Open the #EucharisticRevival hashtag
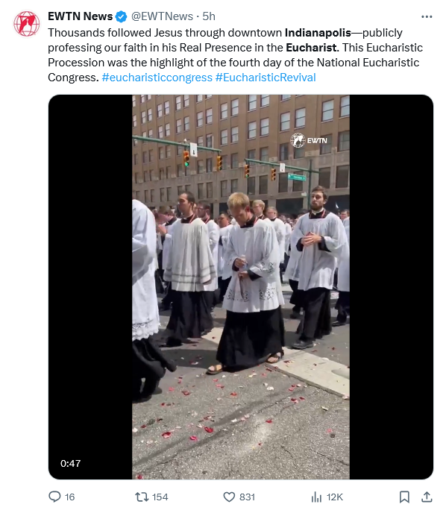The image size is (446, 513). (x=266, y=78)
